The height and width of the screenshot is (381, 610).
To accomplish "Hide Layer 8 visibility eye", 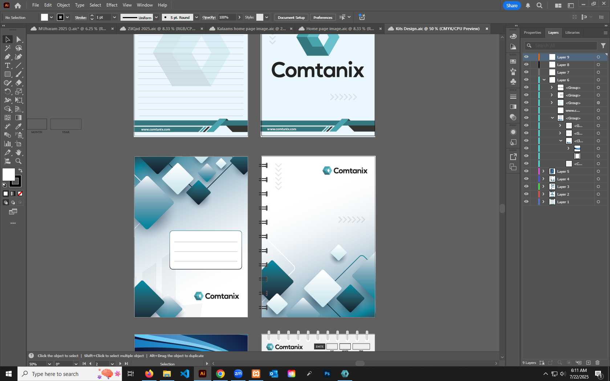I will tap(526, 65).
